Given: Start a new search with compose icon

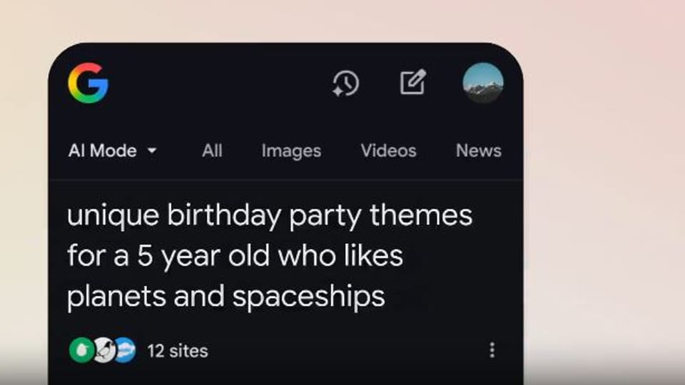Looking at the screenshot, I should [413, 81].
